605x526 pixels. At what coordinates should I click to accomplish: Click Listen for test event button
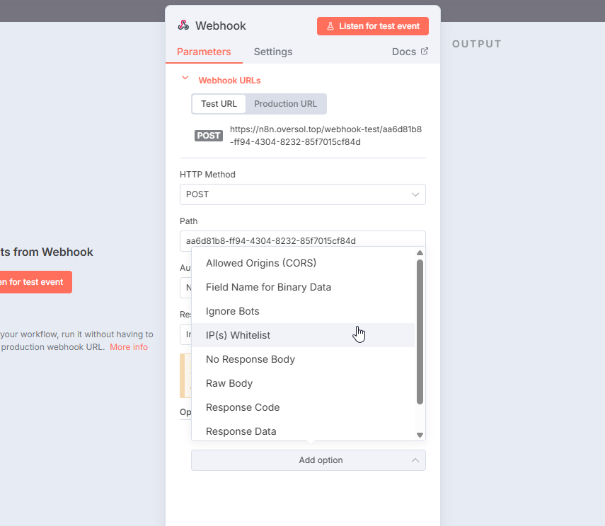pyautogui.click(x=373, y=26)
